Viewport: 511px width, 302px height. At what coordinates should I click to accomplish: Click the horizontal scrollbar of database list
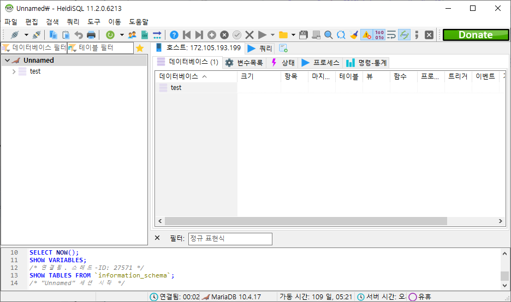pyautogui.click(x=306, y=221)
